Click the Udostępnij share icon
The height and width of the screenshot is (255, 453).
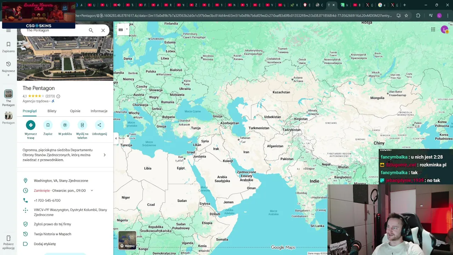pos(99,125)
